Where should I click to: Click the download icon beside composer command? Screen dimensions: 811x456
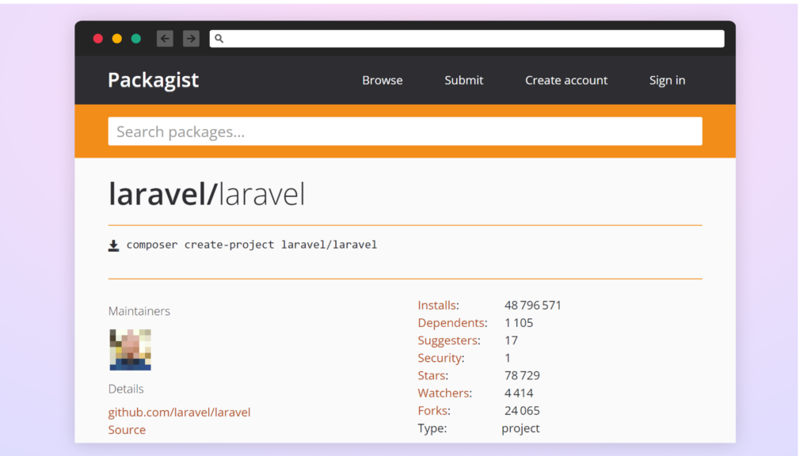[x=113, y=245]
